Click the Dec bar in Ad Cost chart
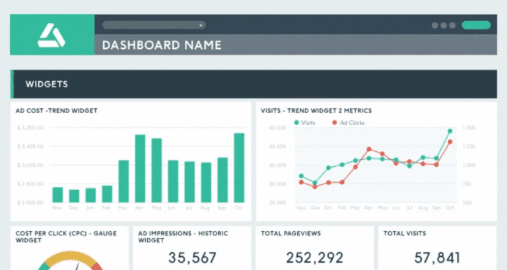 point(74,196)
